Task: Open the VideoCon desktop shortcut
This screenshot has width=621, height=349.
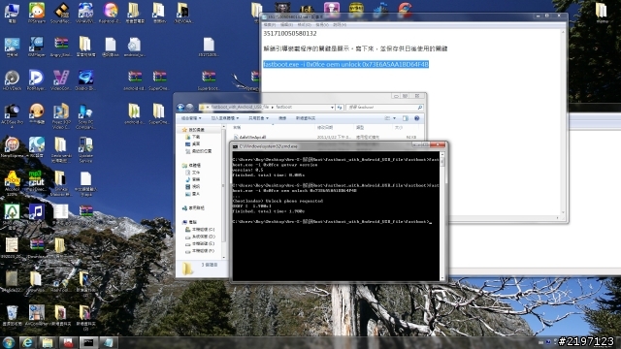Action: (x=60, y=80)
